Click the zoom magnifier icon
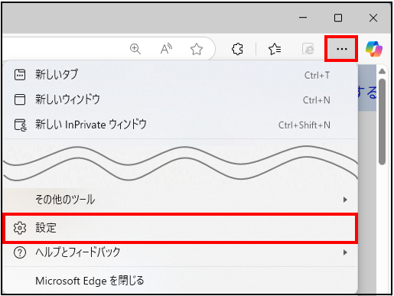This screenshot has height=296, width=394. pos(135,49)
